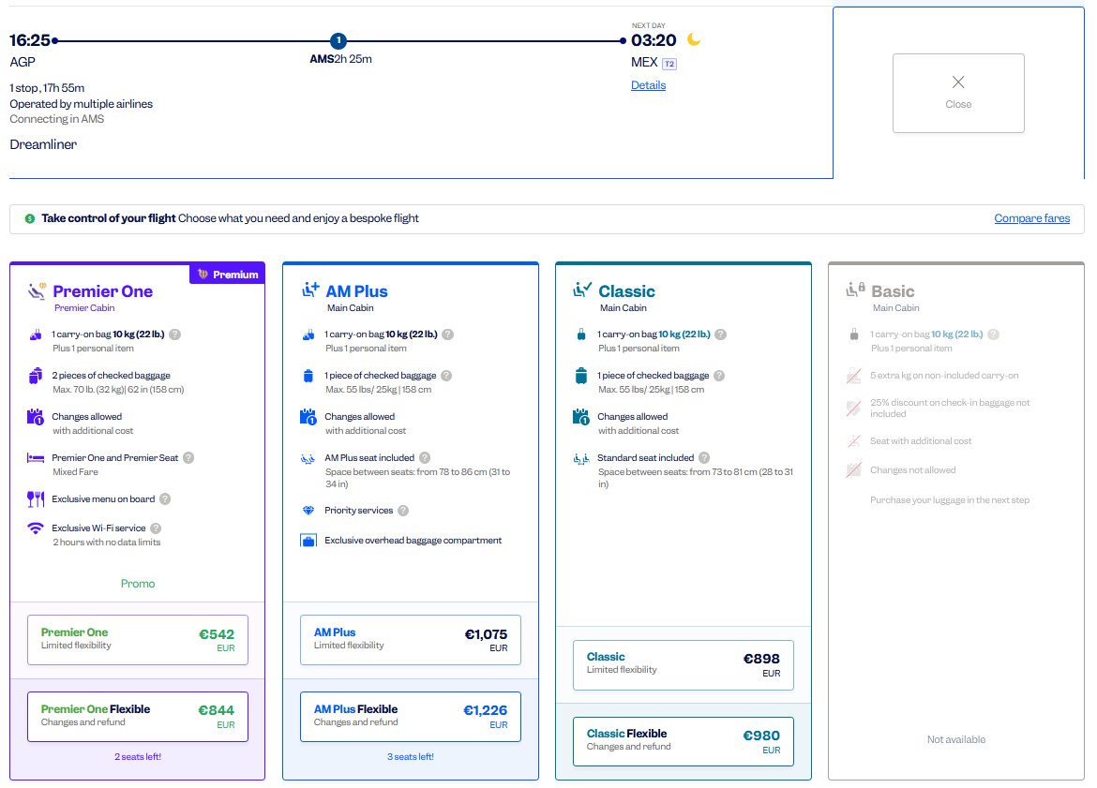Image resolution: width=1097 pixels, height=788 pixels.
Task: Open the Compare fares link
Action: tap(1031, 218)
